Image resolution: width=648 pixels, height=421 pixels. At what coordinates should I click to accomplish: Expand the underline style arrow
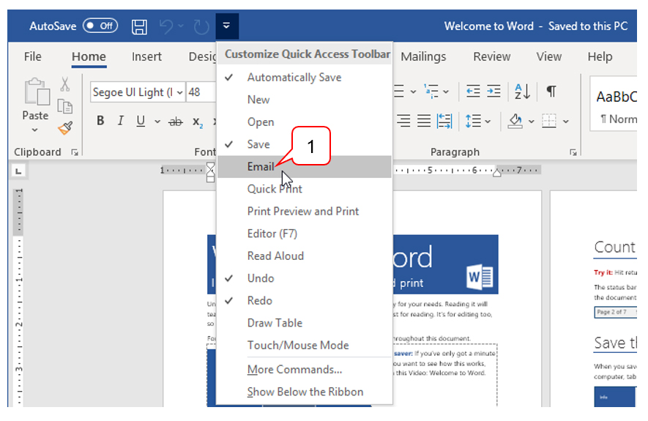[157, 122]
